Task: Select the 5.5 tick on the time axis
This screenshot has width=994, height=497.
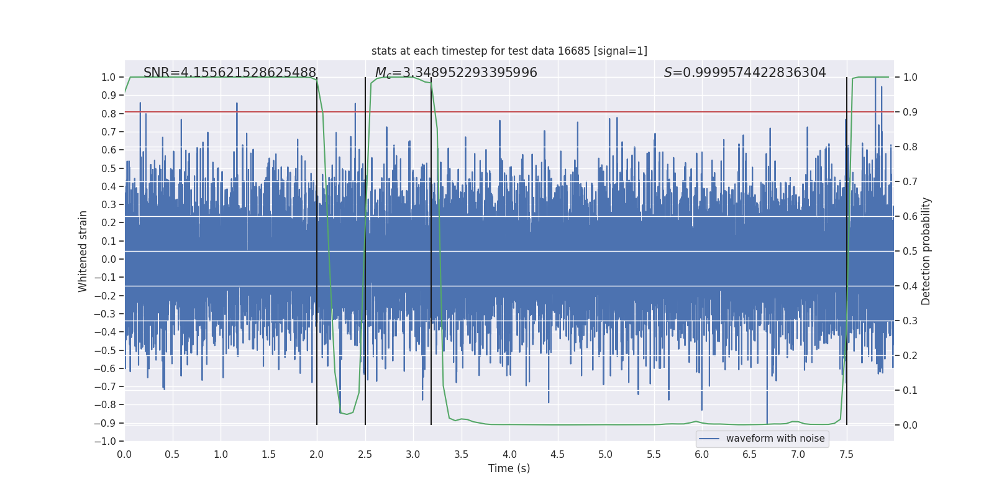Action: [x=654, y=454]
